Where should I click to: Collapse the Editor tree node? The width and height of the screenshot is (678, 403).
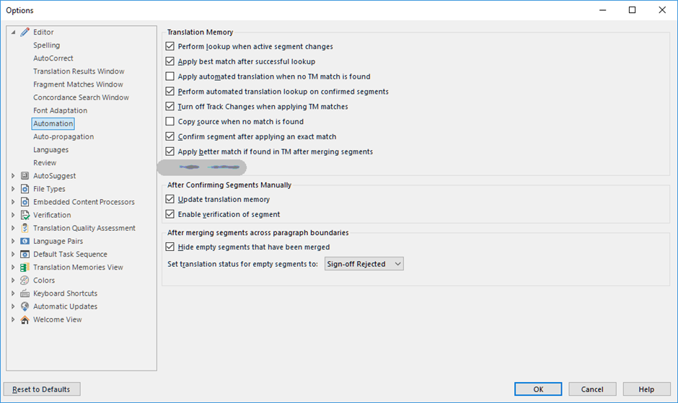[13, 32]
